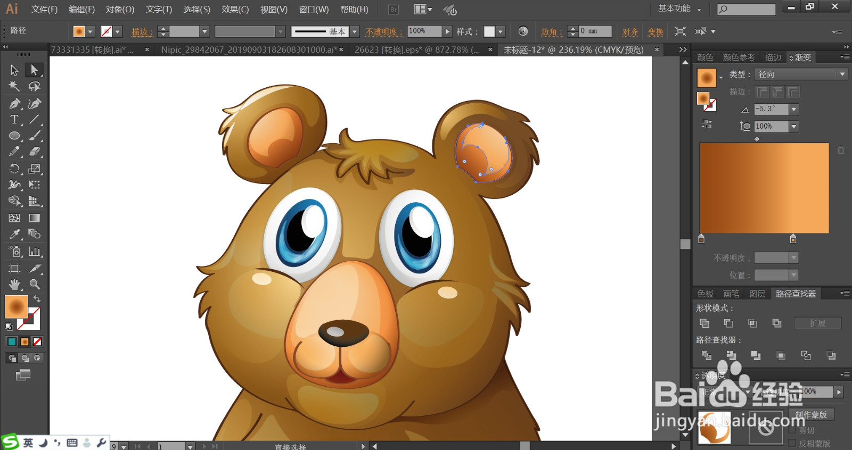The height and width of the screenshot is (450, 852).
Task: Click 对齐 align link in control bar
Action: click(630, 32)
